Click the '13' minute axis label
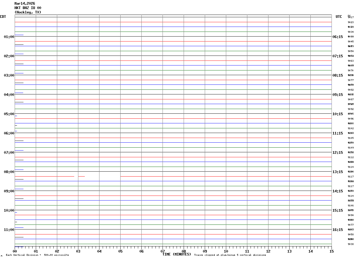 [289, 251]
